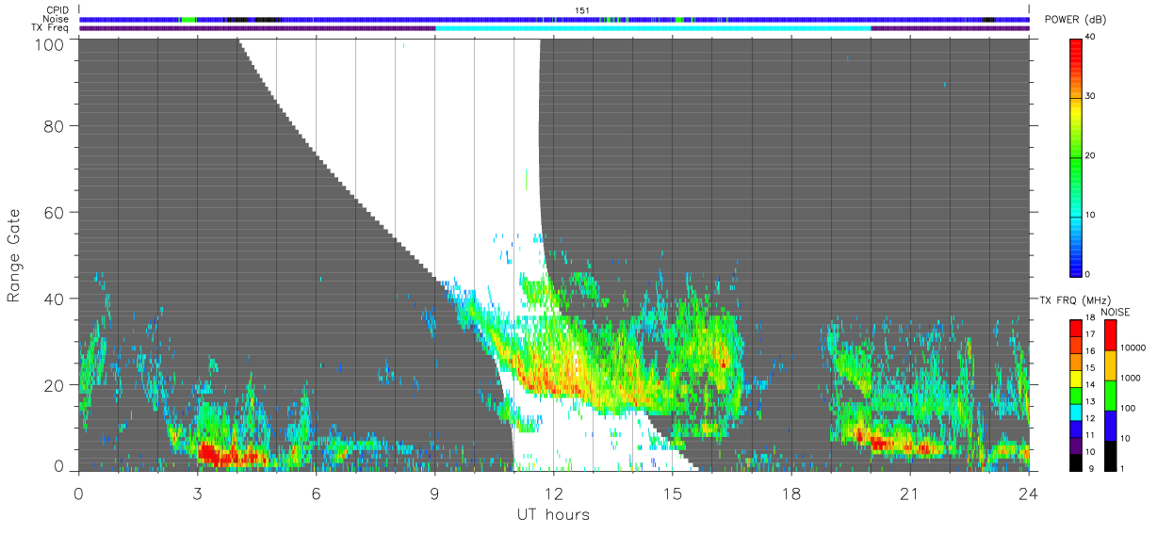The height and width of the screenshot is (534, 1157).
Task: Click the '60' tick on Range Gate axis
Action: 56,212
